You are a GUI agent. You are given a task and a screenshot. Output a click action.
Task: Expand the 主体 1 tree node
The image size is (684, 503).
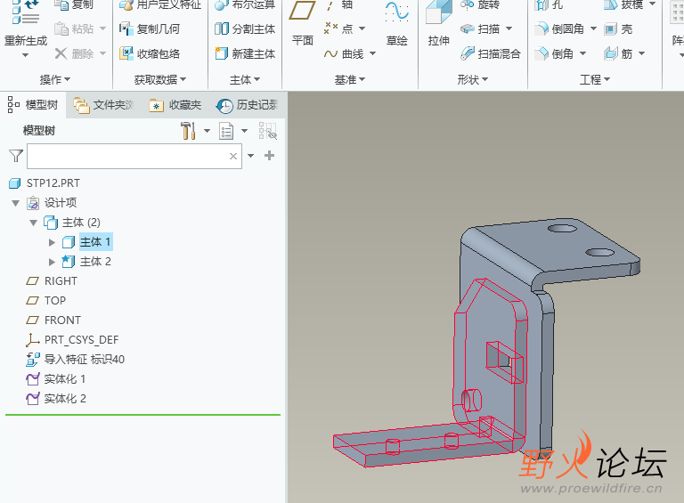(52, 242)
